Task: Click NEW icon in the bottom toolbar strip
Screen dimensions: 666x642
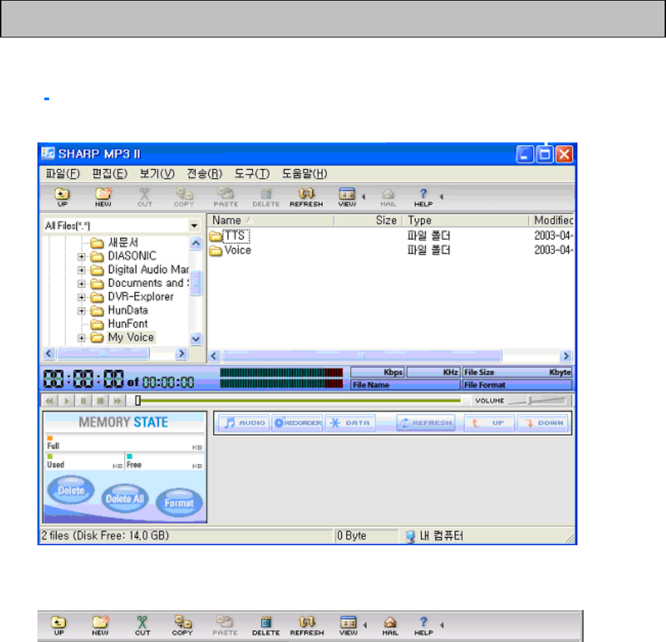Action: tap(100, 626)
